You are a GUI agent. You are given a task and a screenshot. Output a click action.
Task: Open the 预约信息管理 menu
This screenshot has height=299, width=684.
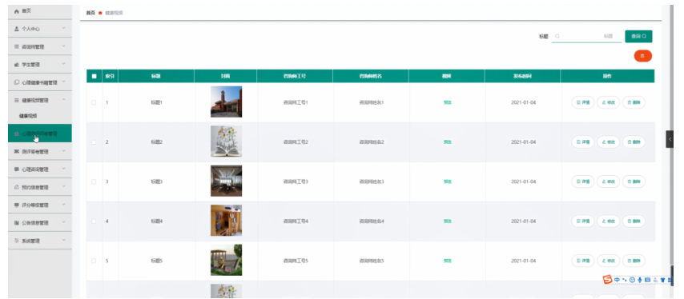(x=40, y=187)
